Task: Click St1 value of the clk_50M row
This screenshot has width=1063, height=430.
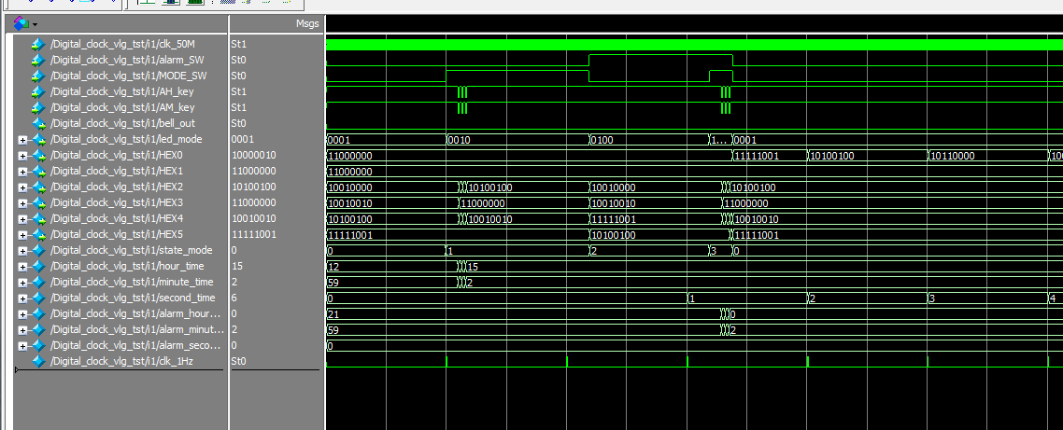Action: point(238,44)
